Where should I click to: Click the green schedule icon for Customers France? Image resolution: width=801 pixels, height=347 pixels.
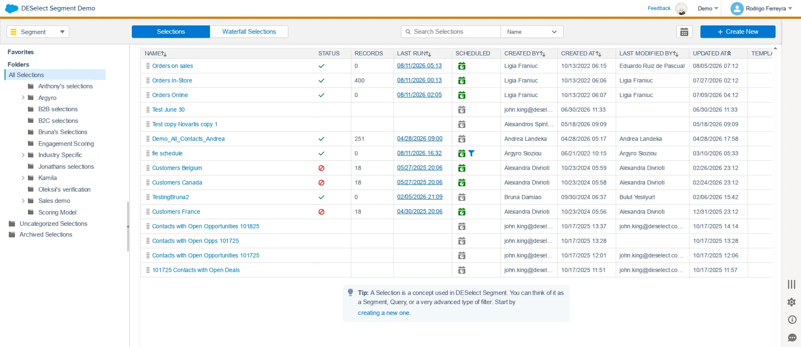[x=462, y=212]
